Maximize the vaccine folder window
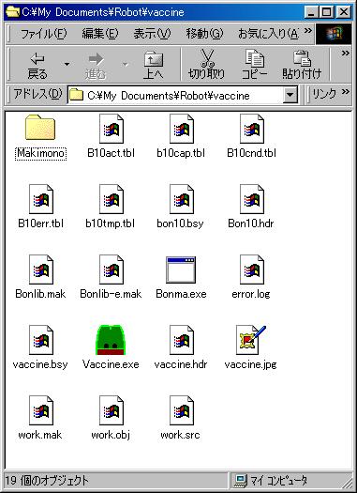The image size is (357, 493). (327, 12)
